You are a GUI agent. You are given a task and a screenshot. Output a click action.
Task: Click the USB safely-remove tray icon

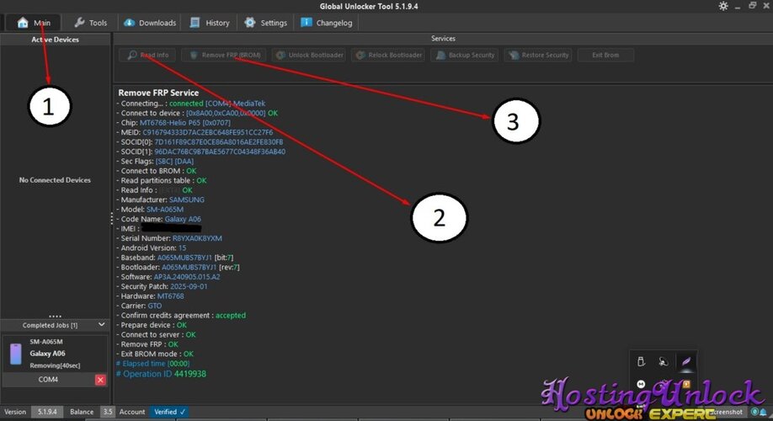641,362
